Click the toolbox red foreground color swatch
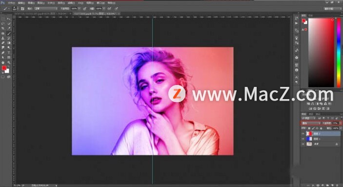 coord(4,68)
